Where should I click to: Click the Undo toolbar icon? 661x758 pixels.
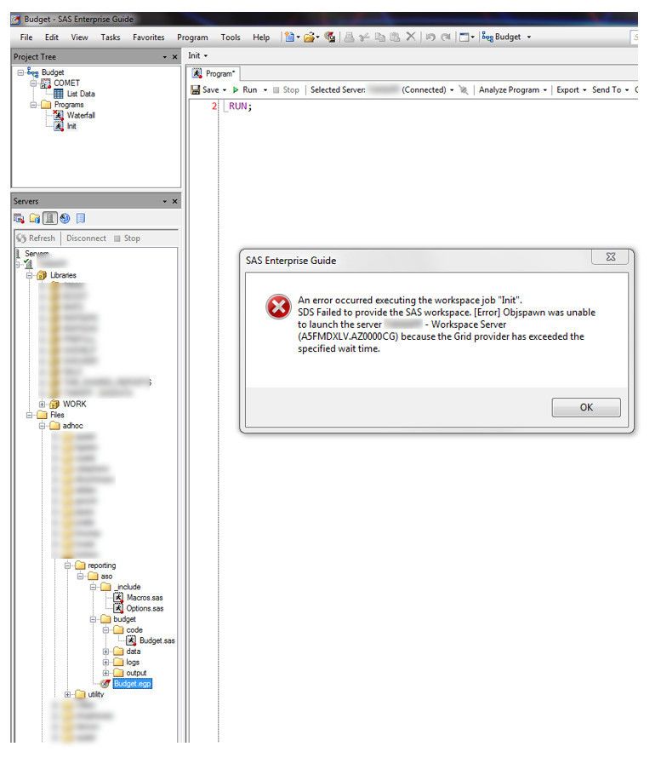(x=430, y=37)
